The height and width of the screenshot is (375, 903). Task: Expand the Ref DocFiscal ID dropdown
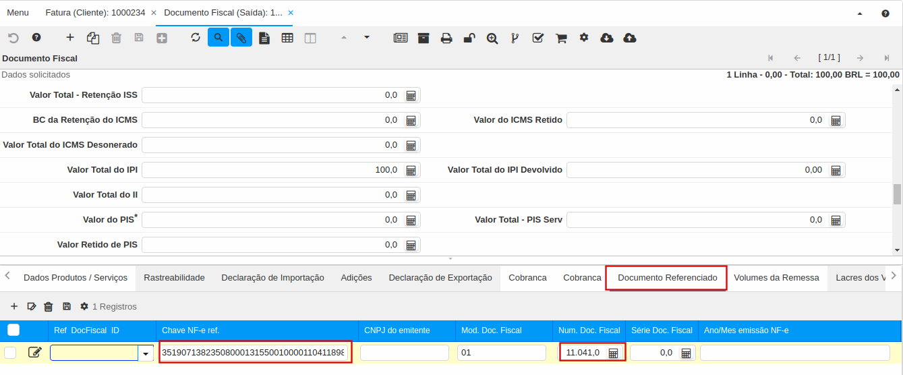pyautogui.click(x=146, y=353)
